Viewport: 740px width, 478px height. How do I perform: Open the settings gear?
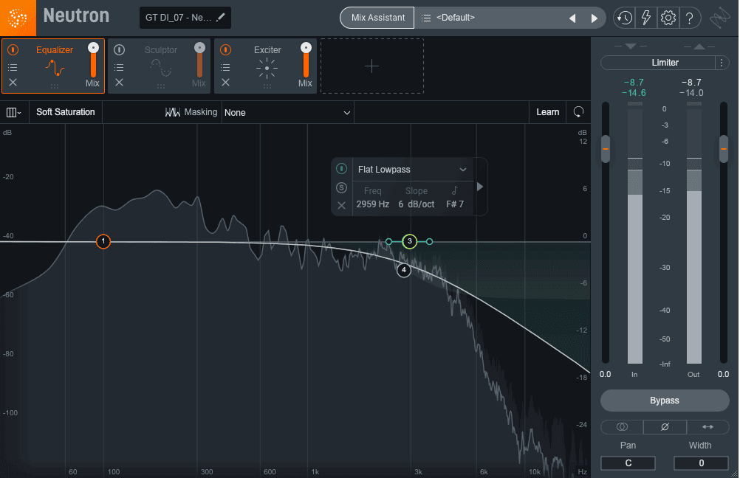[668, 18]
